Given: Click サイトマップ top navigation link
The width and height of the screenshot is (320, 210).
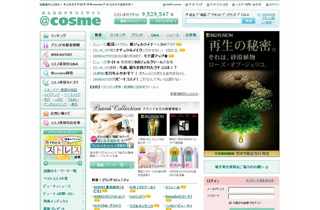Looking at the screenshot, I should coord(194,5).
